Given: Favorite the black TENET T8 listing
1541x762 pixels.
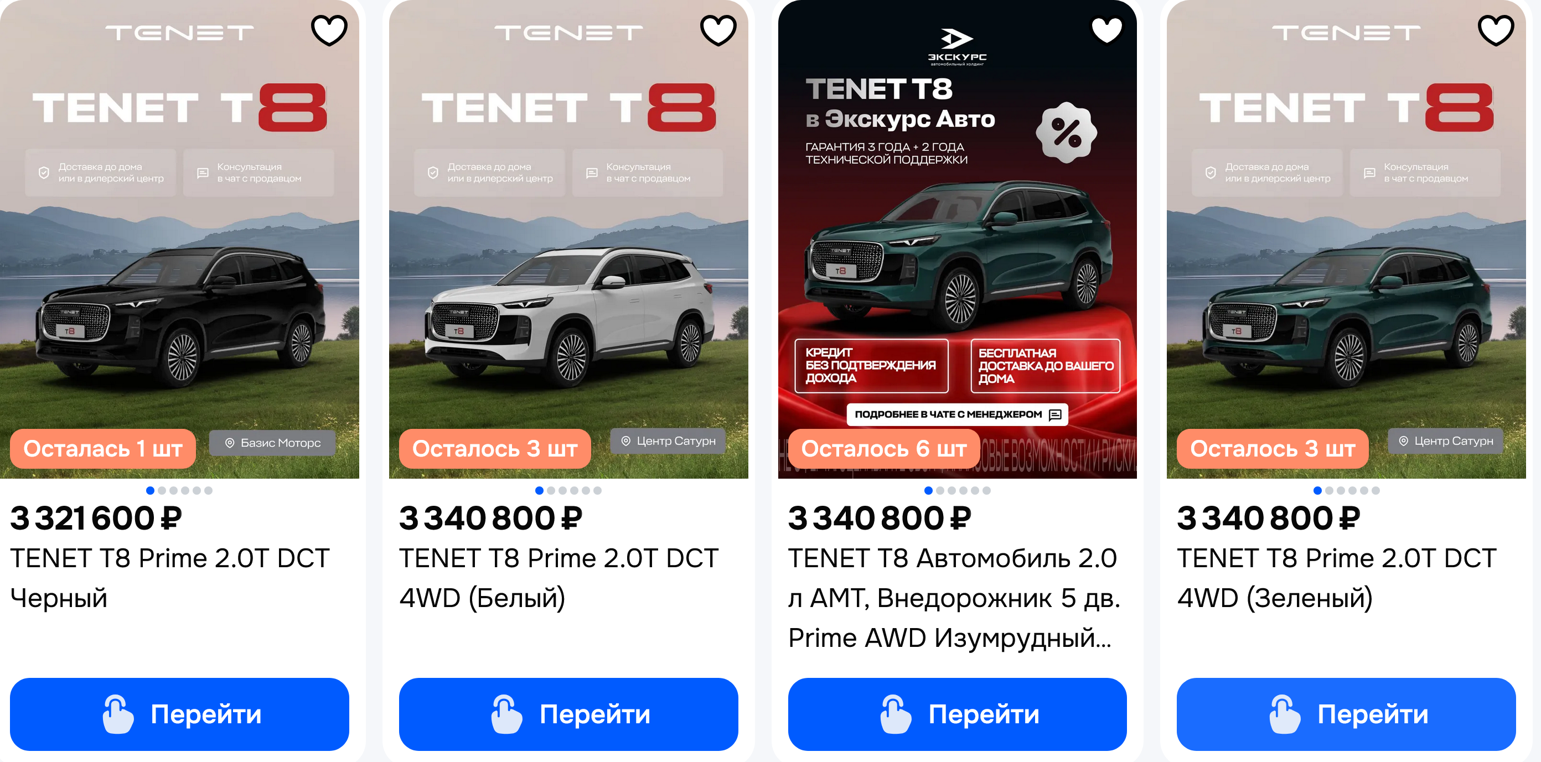Looking at the screenshot, I should [329, 30].
